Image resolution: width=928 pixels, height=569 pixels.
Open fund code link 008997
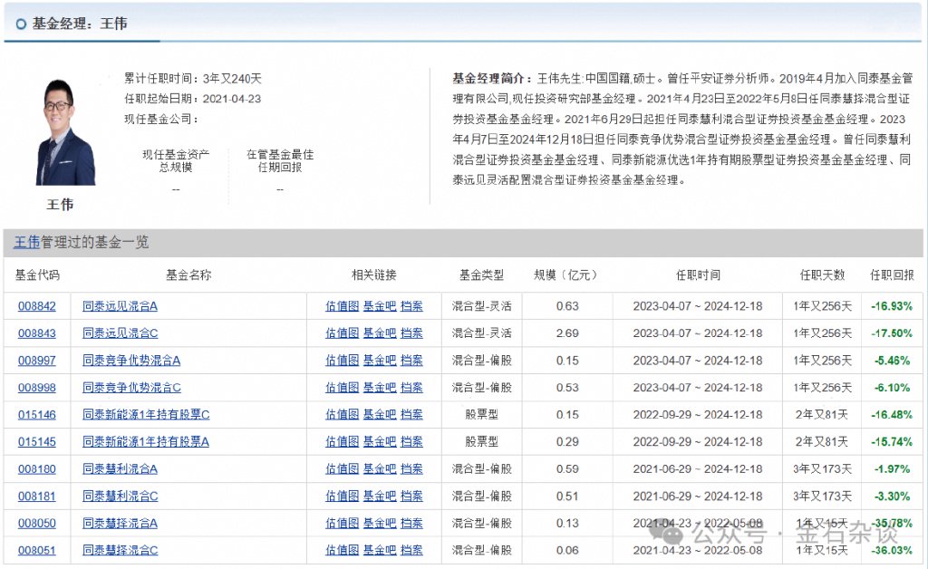[36, 361]
